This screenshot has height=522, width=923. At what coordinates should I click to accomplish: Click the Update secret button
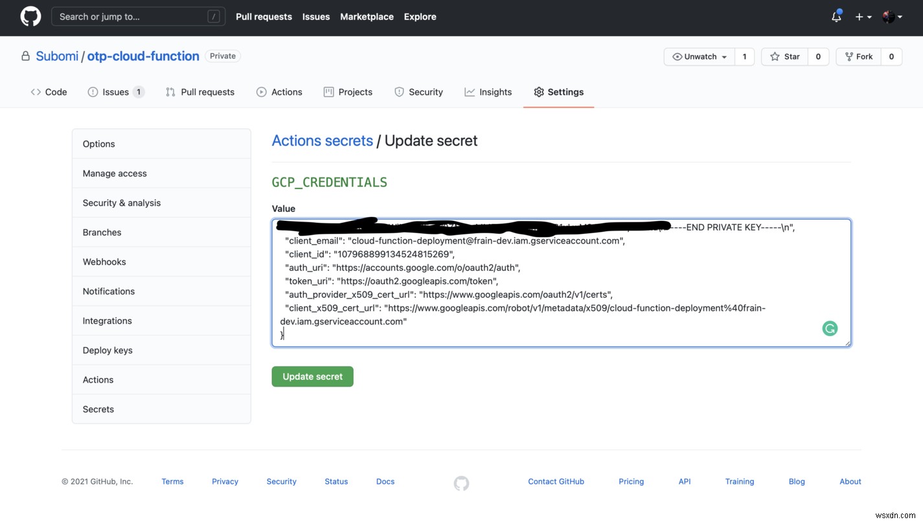click(x=312, y=376)
